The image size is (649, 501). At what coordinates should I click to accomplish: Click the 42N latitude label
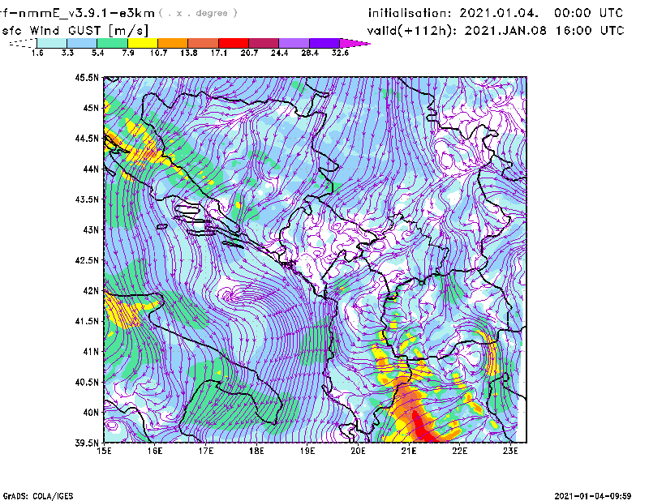coord(91,291)
